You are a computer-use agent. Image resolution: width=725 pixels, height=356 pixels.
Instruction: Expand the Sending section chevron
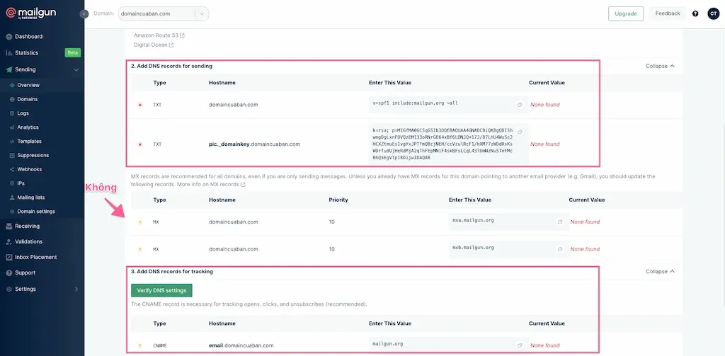click(x=76, y=70)
